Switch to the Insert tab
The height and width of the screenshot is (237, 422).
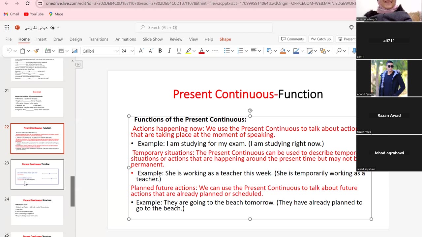pos(41,39)
